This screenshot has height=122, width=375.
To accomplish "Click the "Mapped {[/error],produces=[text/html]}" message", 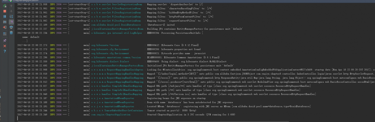I will 261,82.
